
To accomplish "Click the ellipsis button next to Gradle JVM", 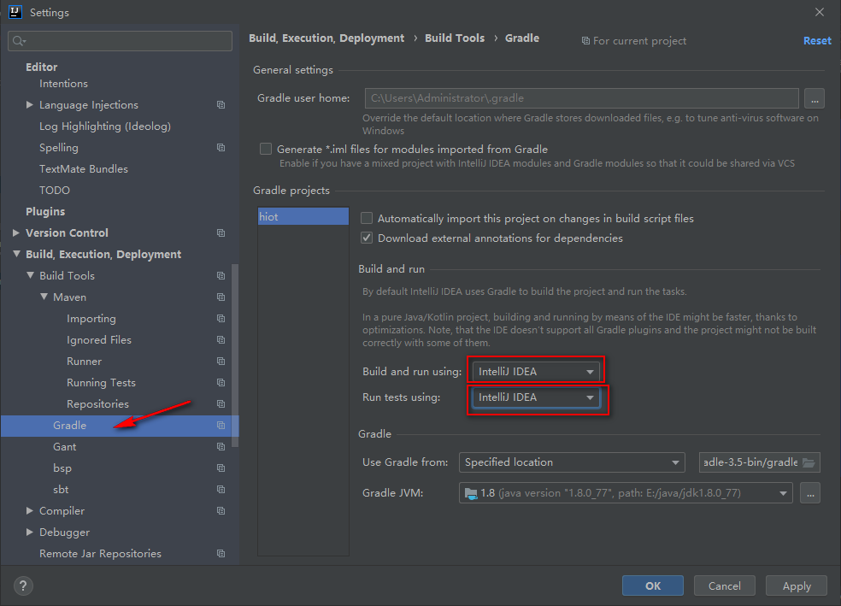I will pos(810,493).
